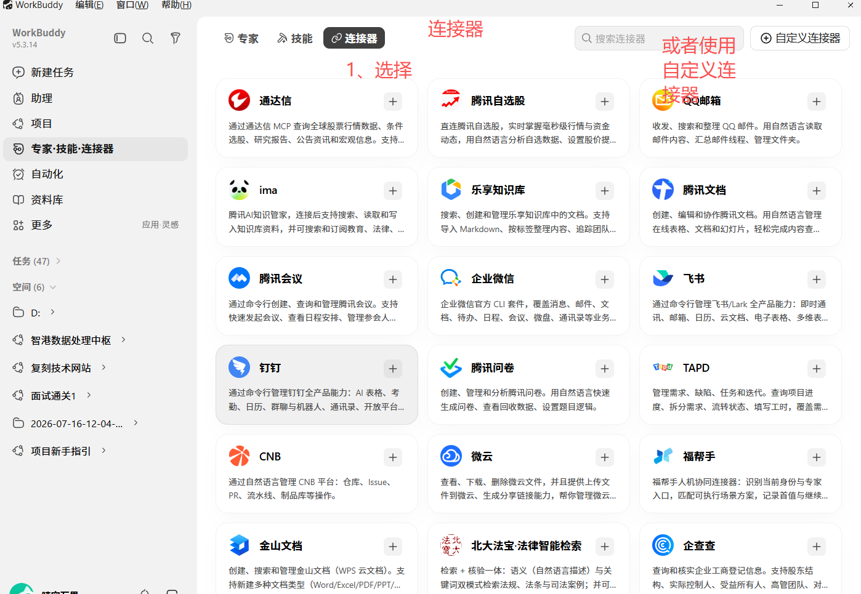Viewport: 861px width, 594px height.
Task: Add the ima connector with plus
Action: tap(393, 191)
